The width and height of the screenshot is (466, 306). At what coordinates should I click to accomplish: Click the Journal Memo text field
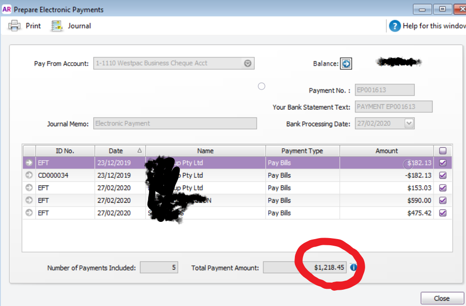pos(175,123)
